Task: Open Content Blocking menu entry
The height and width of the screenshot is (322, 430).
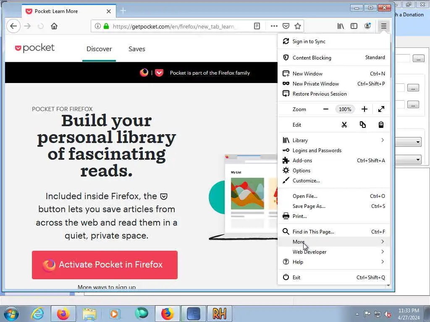Action: [333, 57]
